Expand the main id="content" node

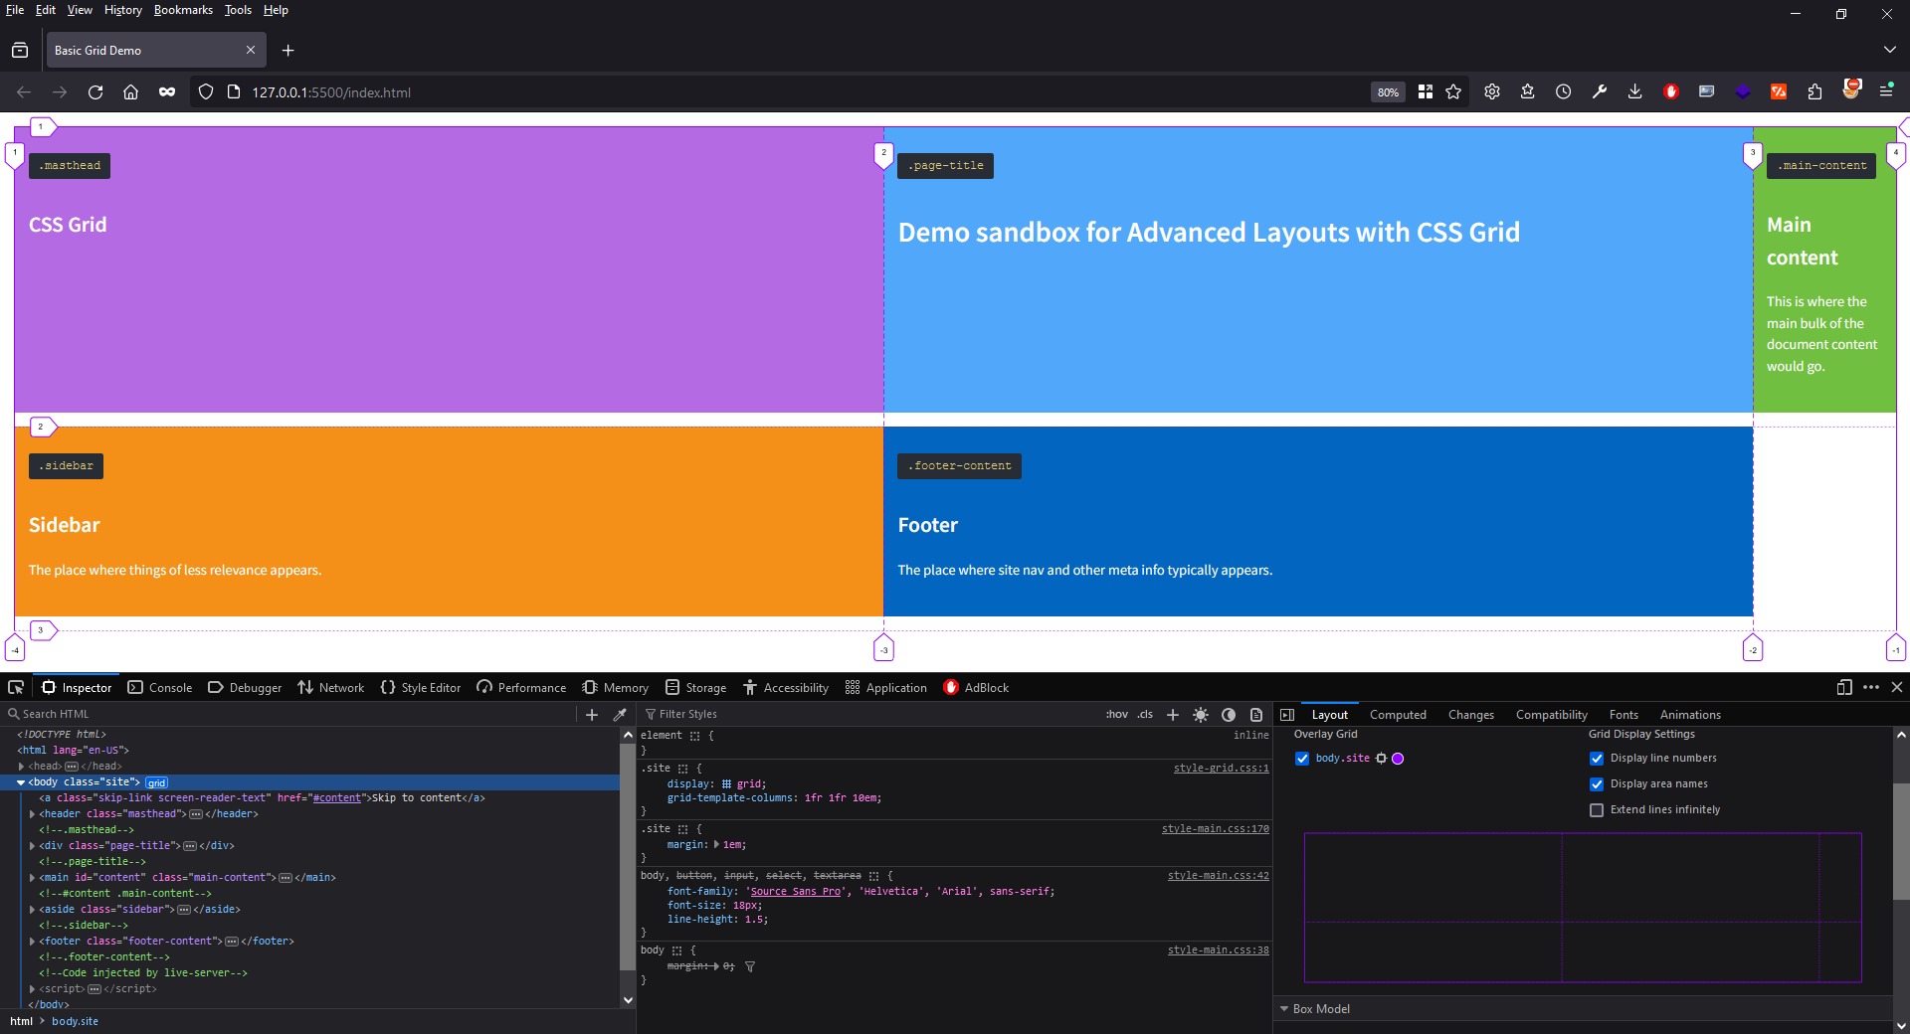click(x=32, y=878)
